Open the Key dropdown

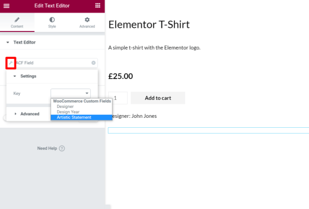coord(71,93)
